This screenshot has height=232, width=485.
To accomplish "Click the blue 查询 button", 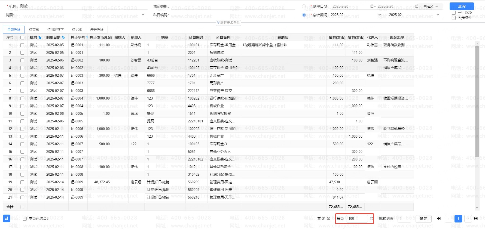I will (462, 6).
